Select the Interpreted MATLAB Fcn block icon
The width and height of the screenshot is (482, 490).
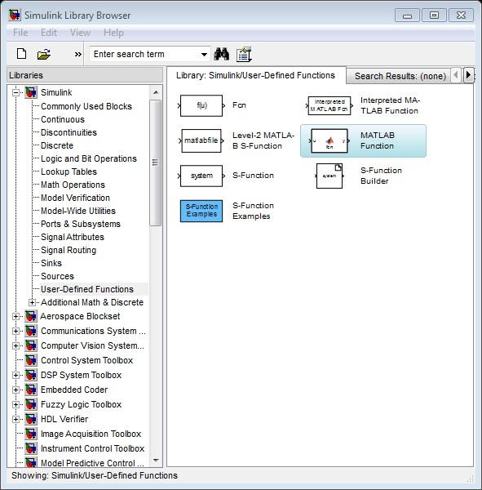329,105
